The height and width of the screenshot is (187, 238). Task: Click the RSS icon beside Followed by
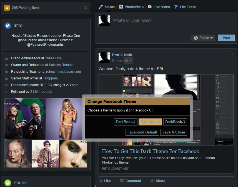(x=6, y=92)
